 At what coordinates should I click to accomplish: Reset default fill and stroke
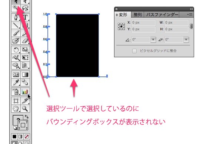[15, 128]
